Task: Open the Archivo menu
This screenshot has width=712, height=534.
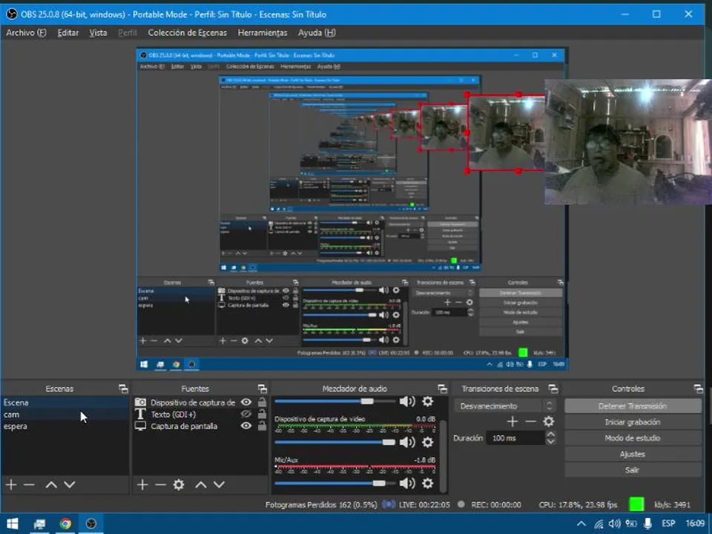Action: pyautogui.click(x=26, y=33)
